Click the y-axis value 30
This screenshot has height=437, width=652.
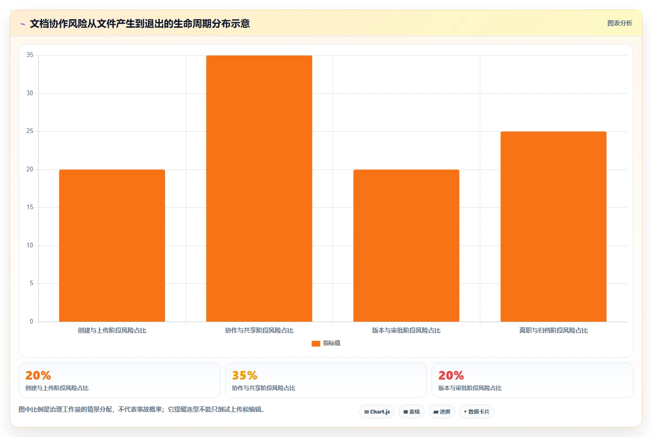(30, 93)
